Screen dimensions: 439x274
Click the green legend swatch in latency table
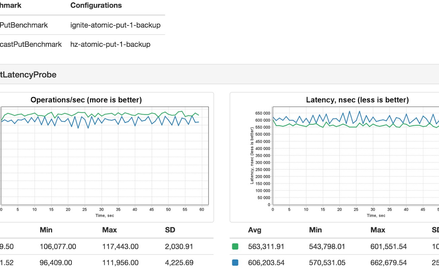(235, 247)
